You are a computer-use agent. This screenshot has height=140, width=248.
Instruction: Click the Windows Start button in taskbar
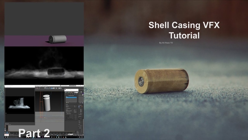(x=6, y=137)
